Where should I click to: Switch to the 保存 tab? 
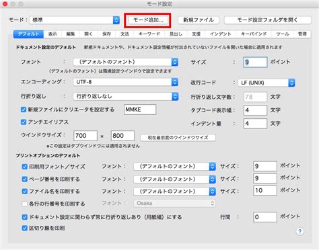[x=106, y=34]
